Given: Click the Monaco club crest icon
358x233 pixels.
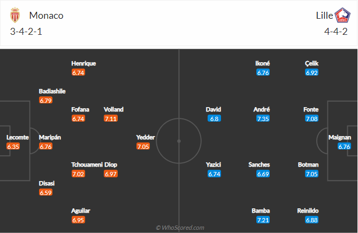Looking at the screenshot, I should tap(14, 16).
